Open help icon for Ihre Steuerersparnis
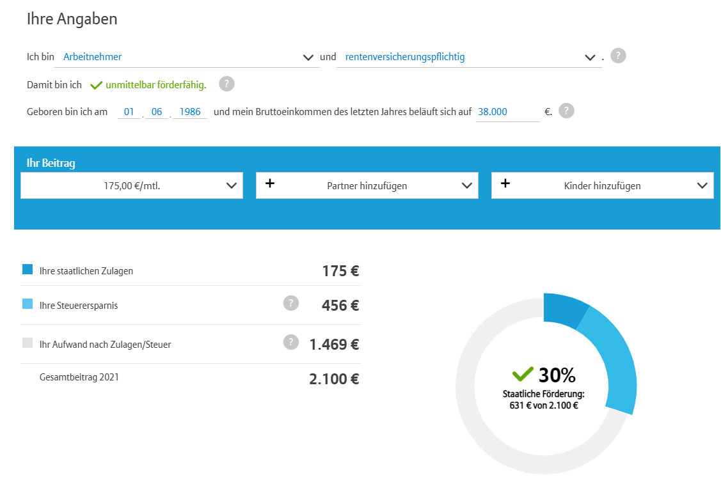This screenshot has width=721, height=484. click(290, 303)
